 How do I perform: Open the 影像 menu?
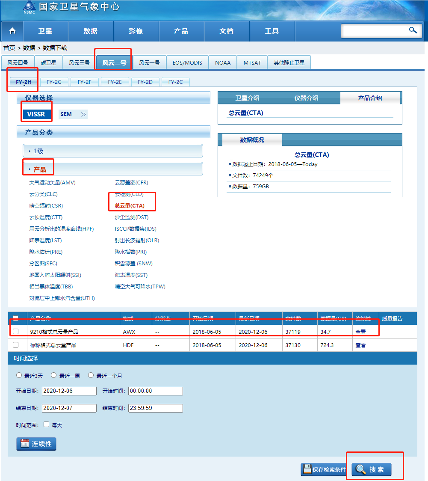tap(136, 31)
